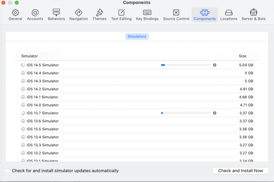Open the Themes preferences pane
The width and height of the screenshot is (274, 182).
100,15
